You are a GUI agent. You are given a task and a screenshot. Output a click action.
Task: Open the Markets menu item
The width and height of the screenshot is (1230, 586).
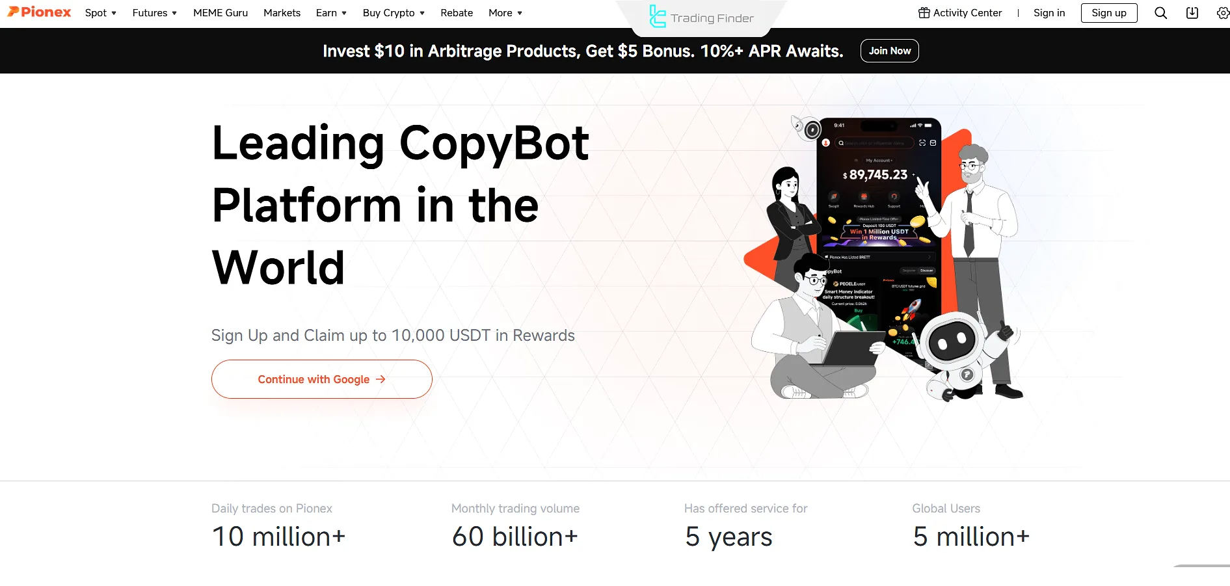[x=282, y=13]
